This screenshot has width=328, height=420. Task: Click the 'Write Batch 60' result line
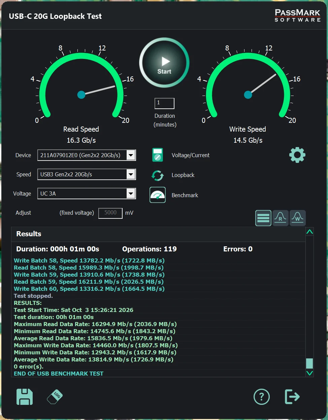coord(89,289)
